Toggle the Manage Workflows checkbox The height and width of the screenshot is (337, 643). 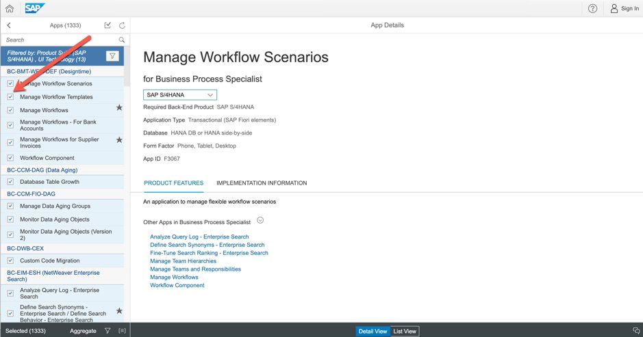tap(10, 110)
